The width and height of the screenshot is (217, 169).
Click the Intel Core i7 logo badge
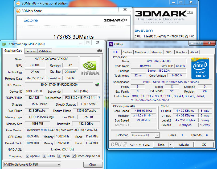click(x=200, y=68)
